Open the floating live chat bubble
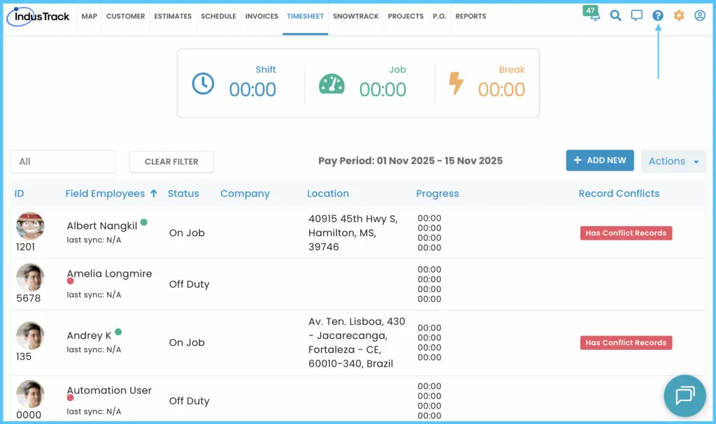The height and width of the screenshot is (424, 716). point(685,395)
